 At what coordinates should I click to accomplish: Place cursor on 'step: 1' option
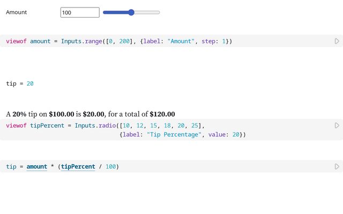[x=213, y=41]
